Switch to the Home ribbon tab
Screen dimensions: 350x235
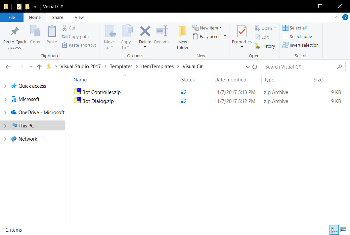[x=35, y=18]
